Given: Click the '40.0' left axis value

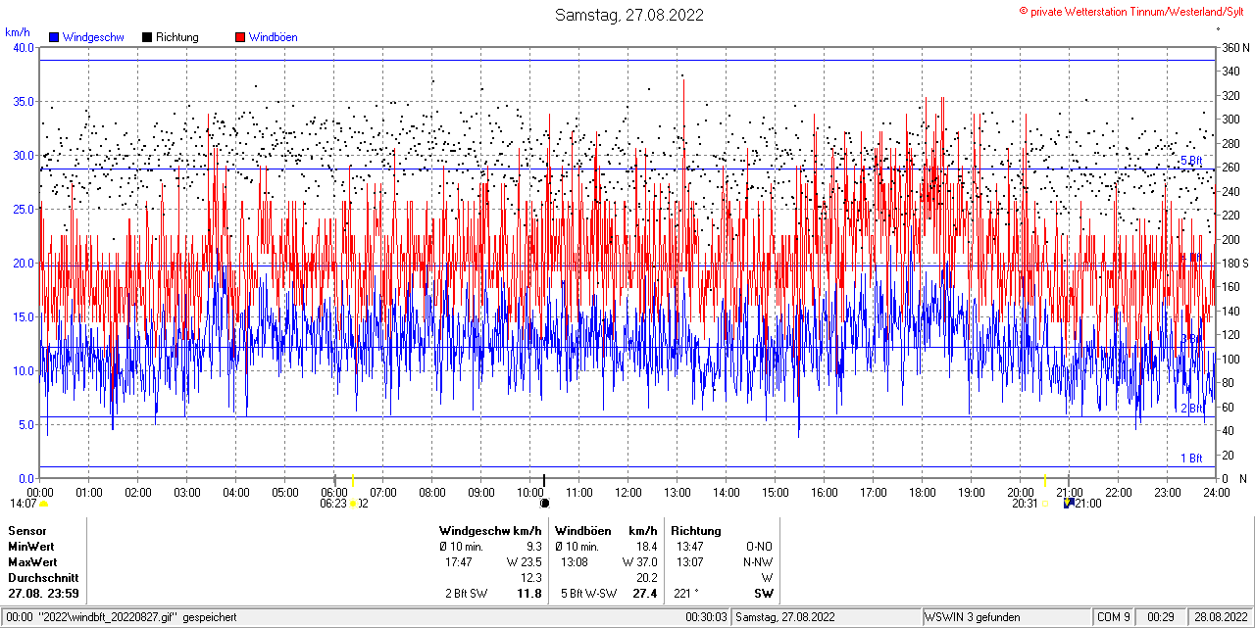Looking at the screenshot, I should (x=22, y=47).
